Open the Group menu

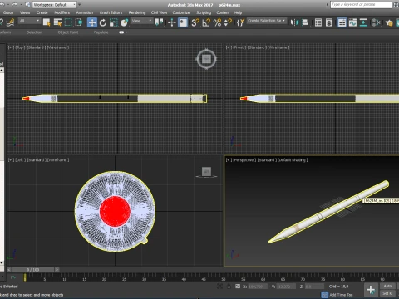(x=8, y=12)
